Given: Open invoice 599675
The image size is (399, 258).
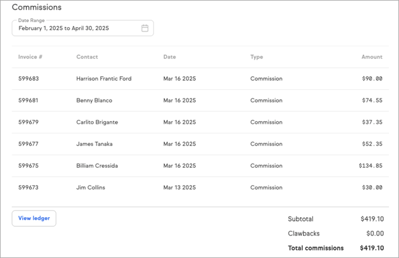Looking at the screenshot, I should pyautogui.click(x=28, y=166).
